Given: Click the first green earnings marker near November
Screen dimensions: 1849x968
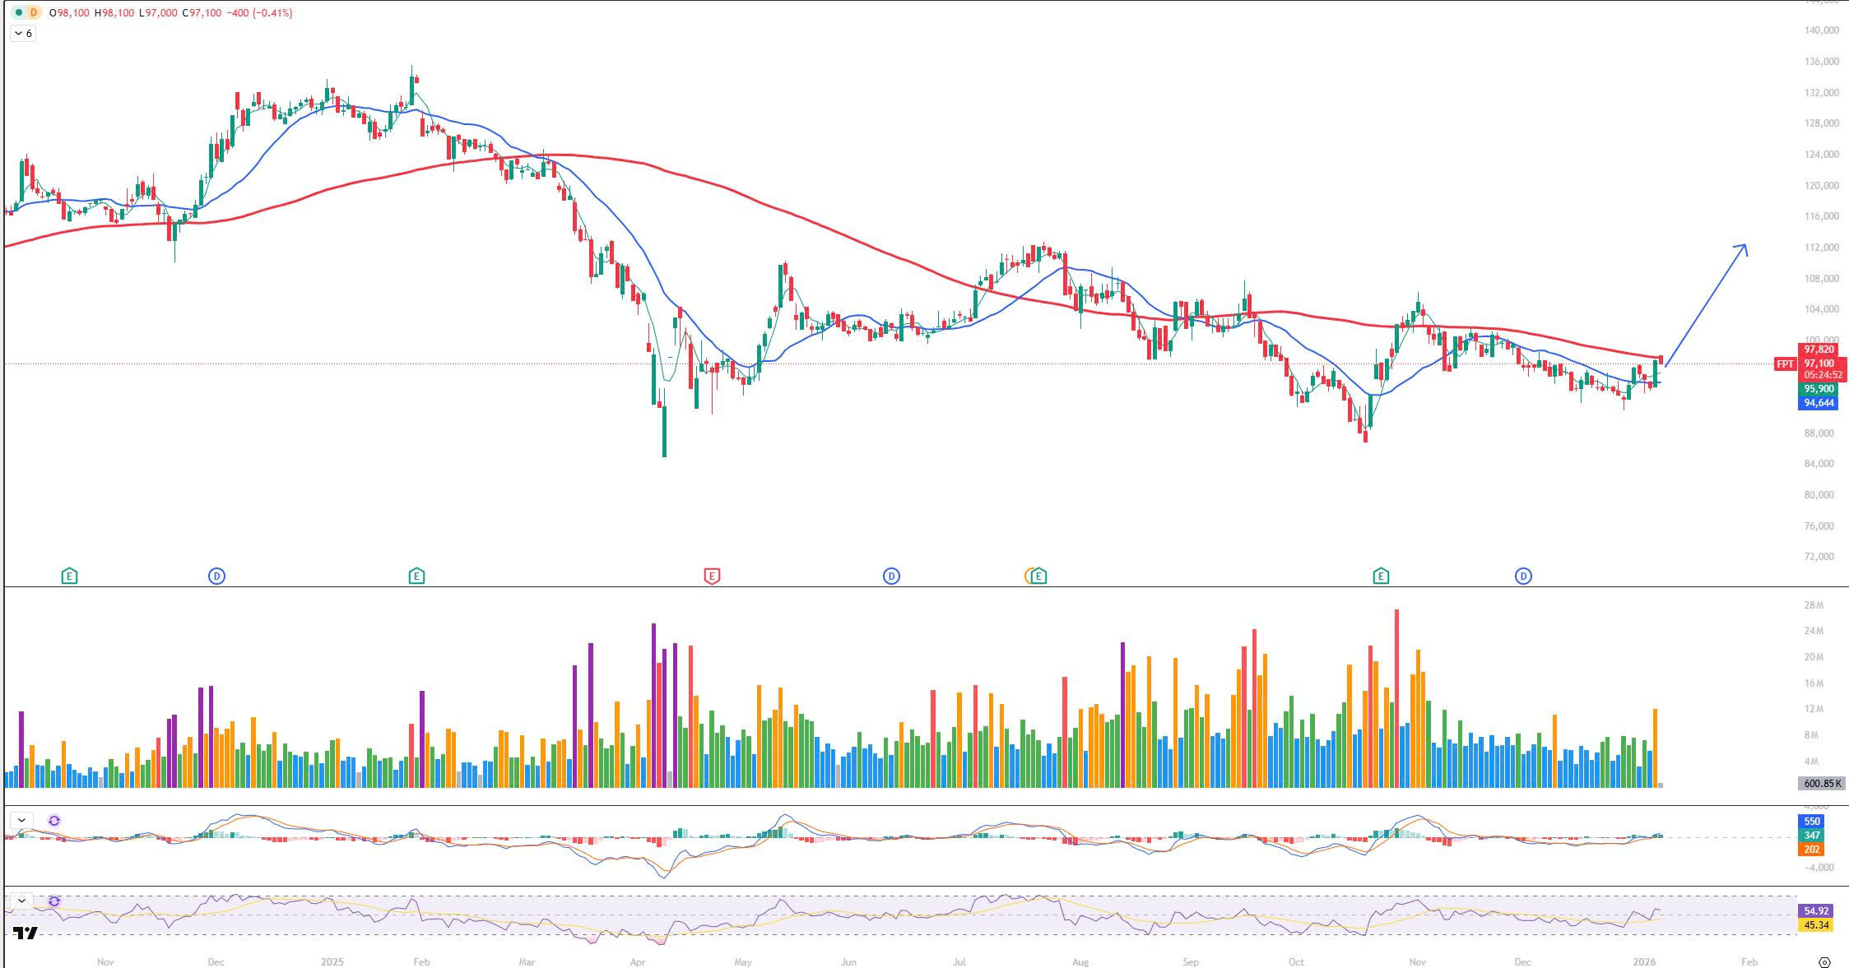Looking at the screenshot, I should tap(69, 577).
